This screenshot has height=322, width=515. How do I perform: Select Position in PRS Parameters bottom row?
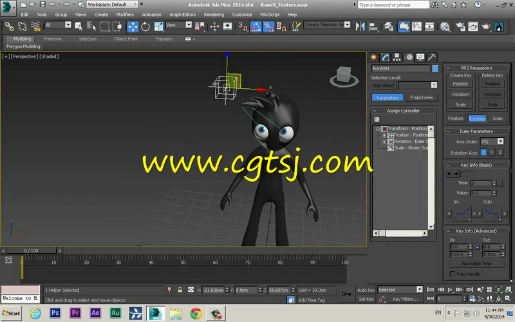[456, 118]
